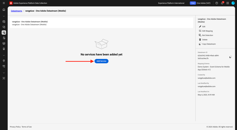This screenshot has height=130, width=237.
Task: Click email under Last Modified By
Action: tap(206, 86)
